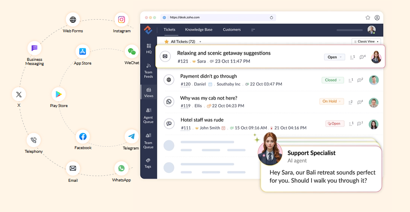Open ticket 'Payment didn't go through'

tap(208, 76)
